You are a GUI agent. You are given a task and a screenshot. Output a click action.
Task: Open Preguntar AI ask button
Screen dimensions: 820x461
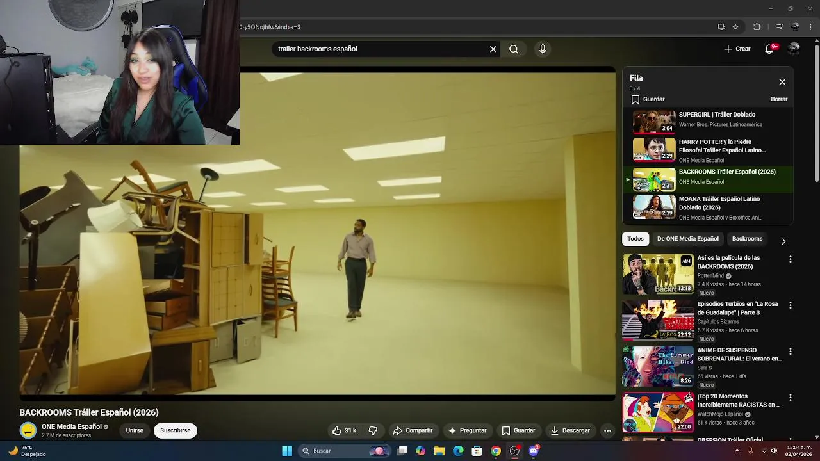point(467,430)
